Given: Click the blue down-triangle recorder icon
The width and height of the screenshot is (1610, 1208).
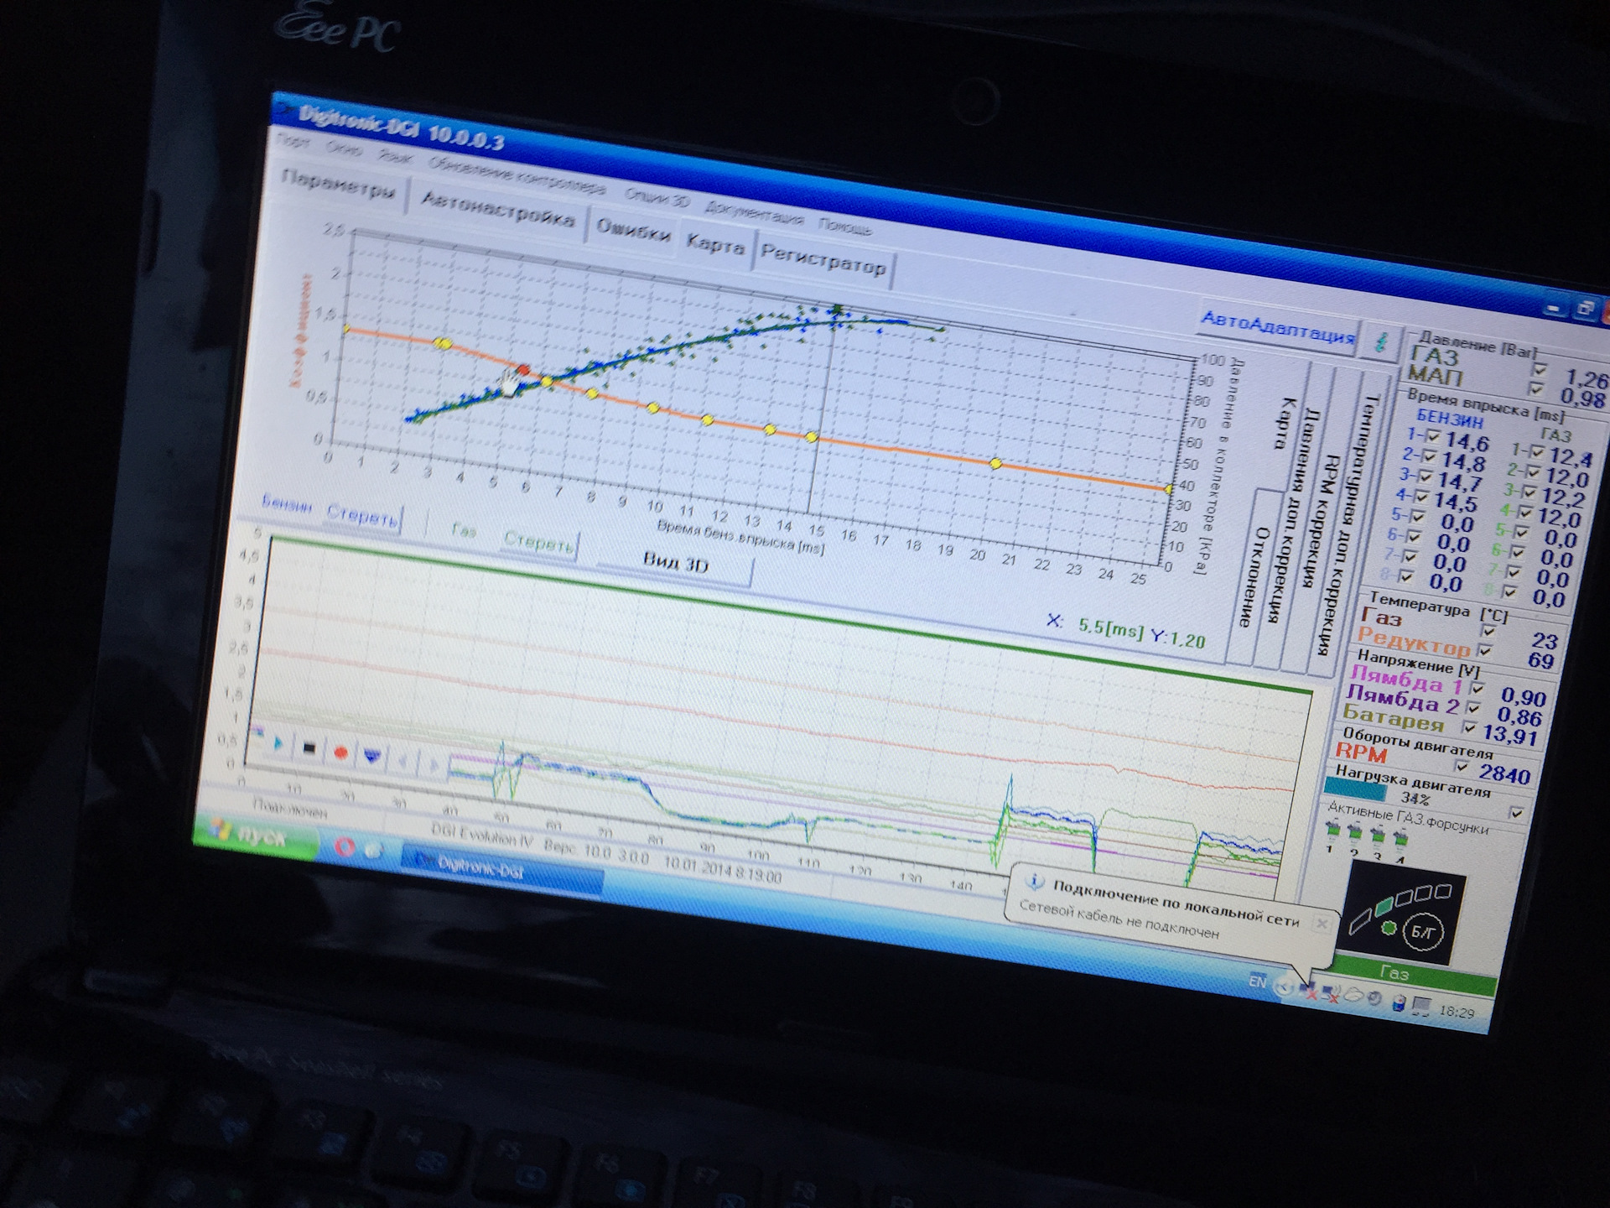Looking at the screenshot, I should click(x=372, y=757).
